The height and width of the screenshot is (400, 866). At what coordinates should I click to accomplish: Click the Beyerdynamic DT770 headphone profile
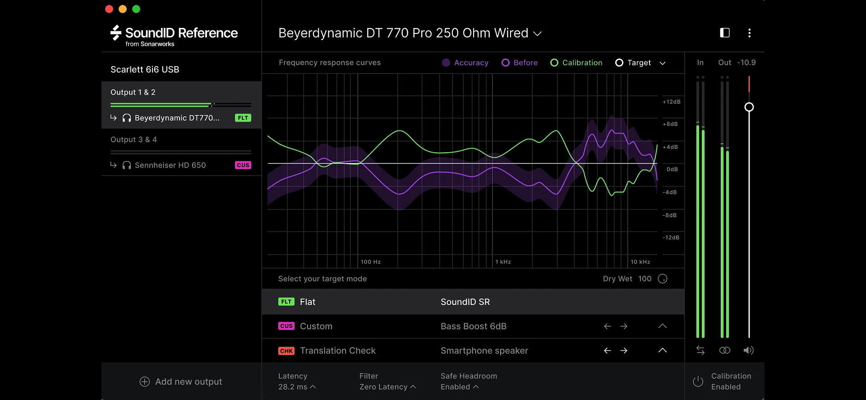(177, 118)
